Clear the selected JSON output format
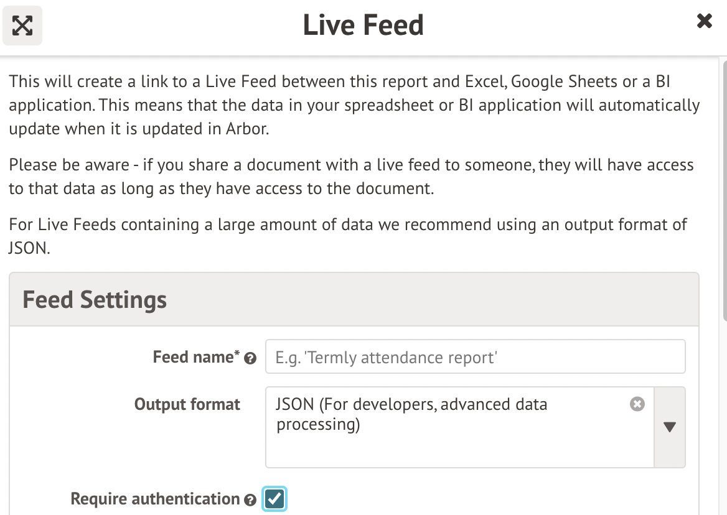The image size is (727, 515). (637, 404)
